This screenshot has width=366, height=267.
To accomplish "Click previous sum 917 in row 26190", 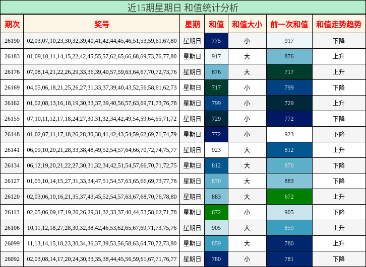I will click(289, 41).
